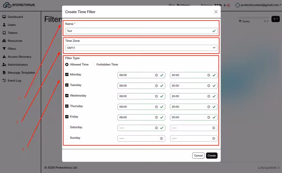Open Friday end time clock picker
This screenshot has height=173, width=282.
point(209,117)
